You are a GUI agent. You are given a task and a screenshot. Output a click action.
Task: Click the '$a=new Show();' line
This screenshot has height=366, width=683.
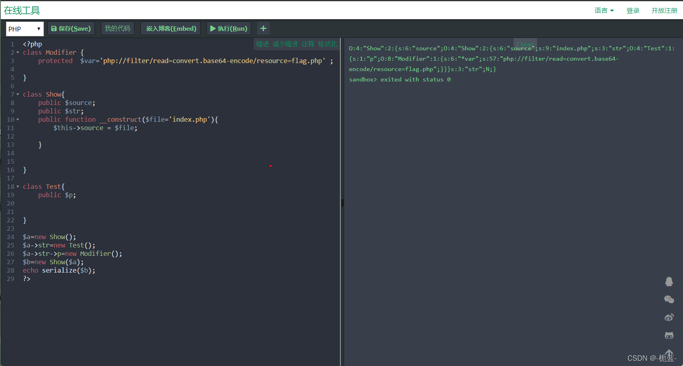49,237
